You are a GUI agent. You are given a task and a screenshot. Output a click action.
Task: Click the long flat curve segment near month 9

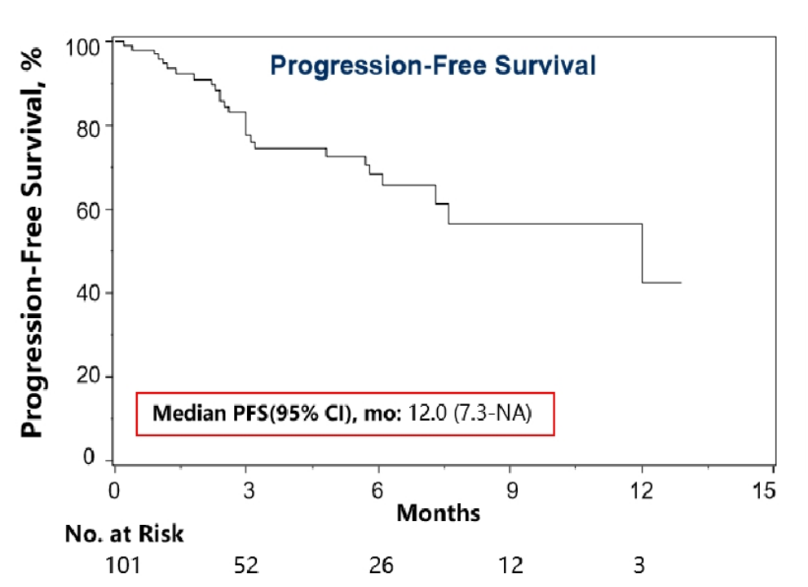(x=510, y=223)
